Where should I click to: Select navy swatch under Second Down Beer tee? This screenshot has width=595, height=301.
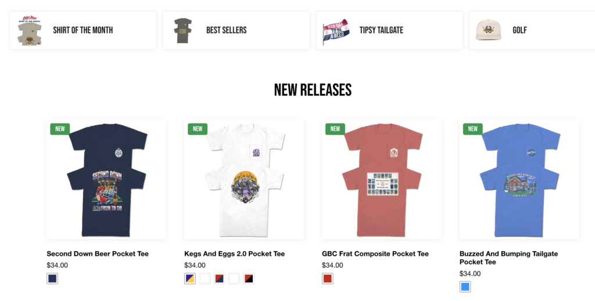pyautogui.click(x=52, y=278)
